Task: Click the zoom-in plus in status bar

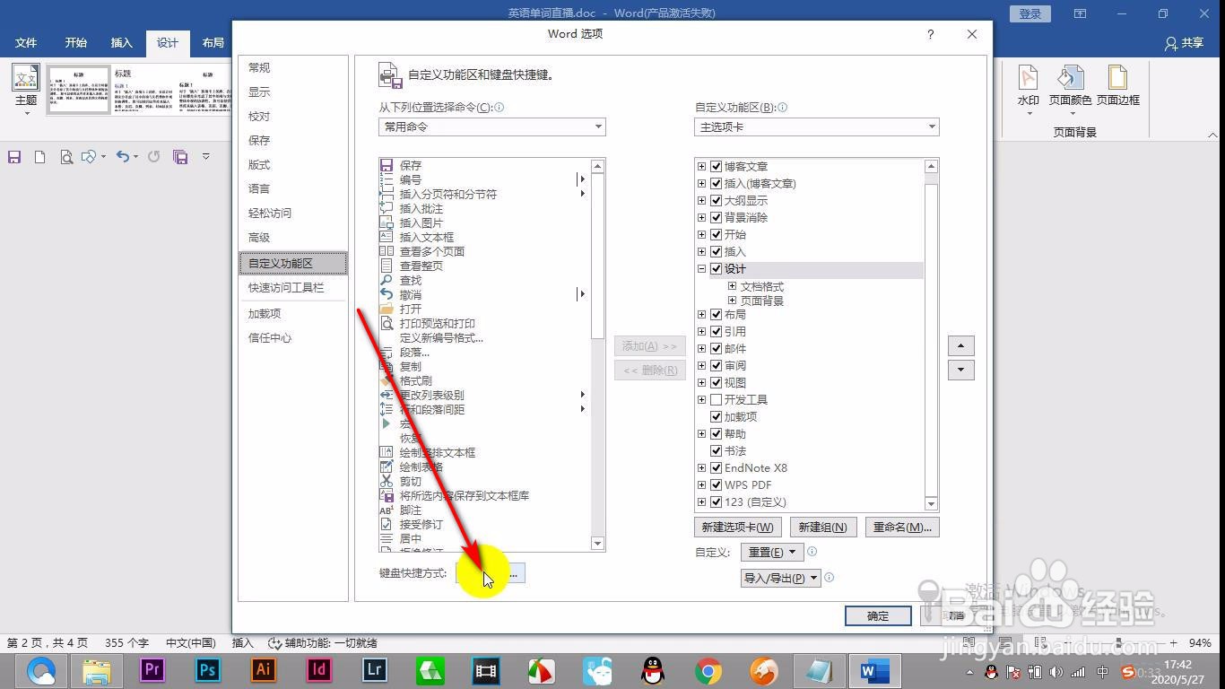Action: [1175, 643]
